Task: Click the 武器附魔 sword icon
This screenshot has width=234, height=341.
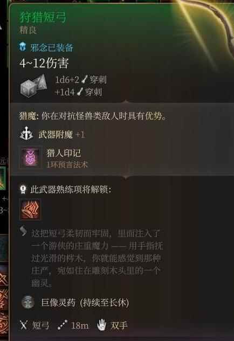Action: coord(26,134)
